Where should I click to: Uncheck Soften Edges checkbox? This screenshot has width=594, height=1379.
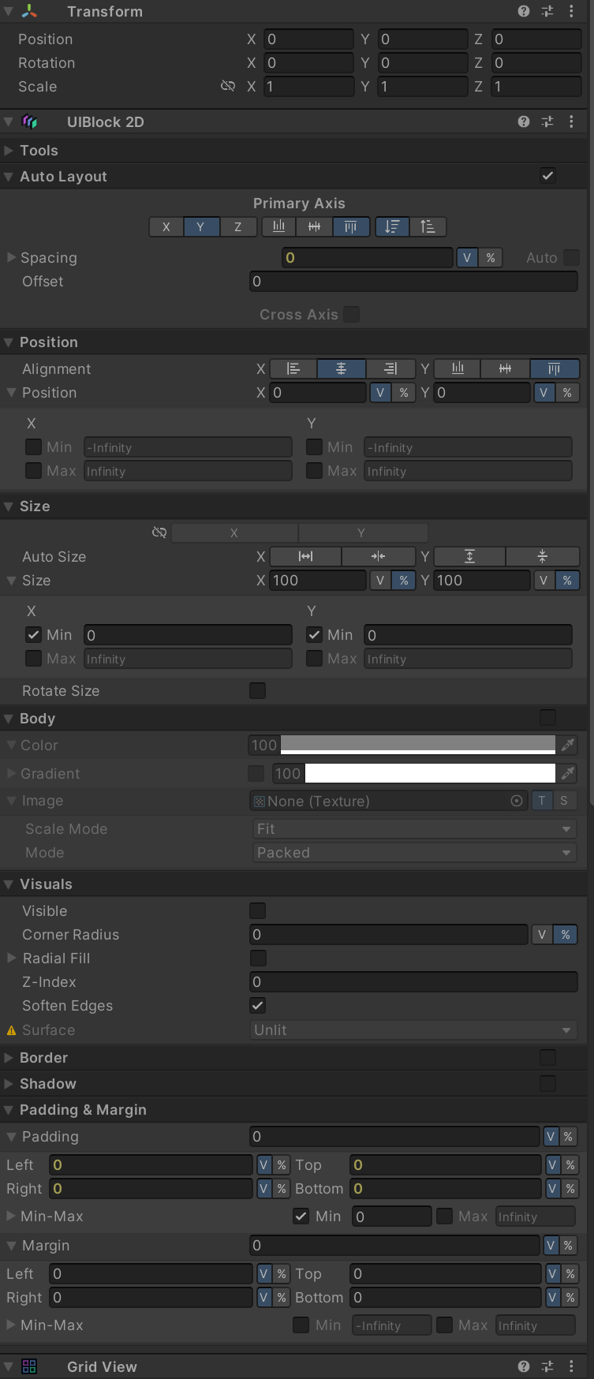(x=257, y=1005)
